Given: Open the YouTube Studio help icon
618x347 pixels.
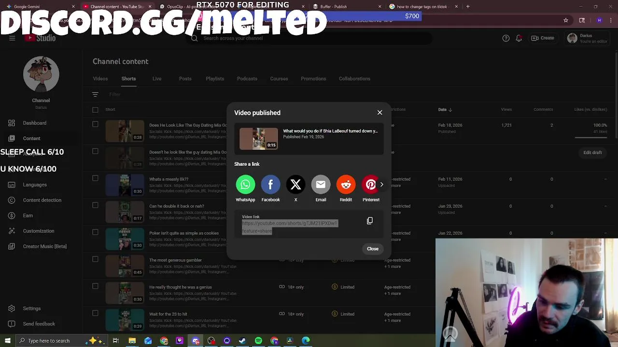Looking at the screenshot, I should point(506,38).
